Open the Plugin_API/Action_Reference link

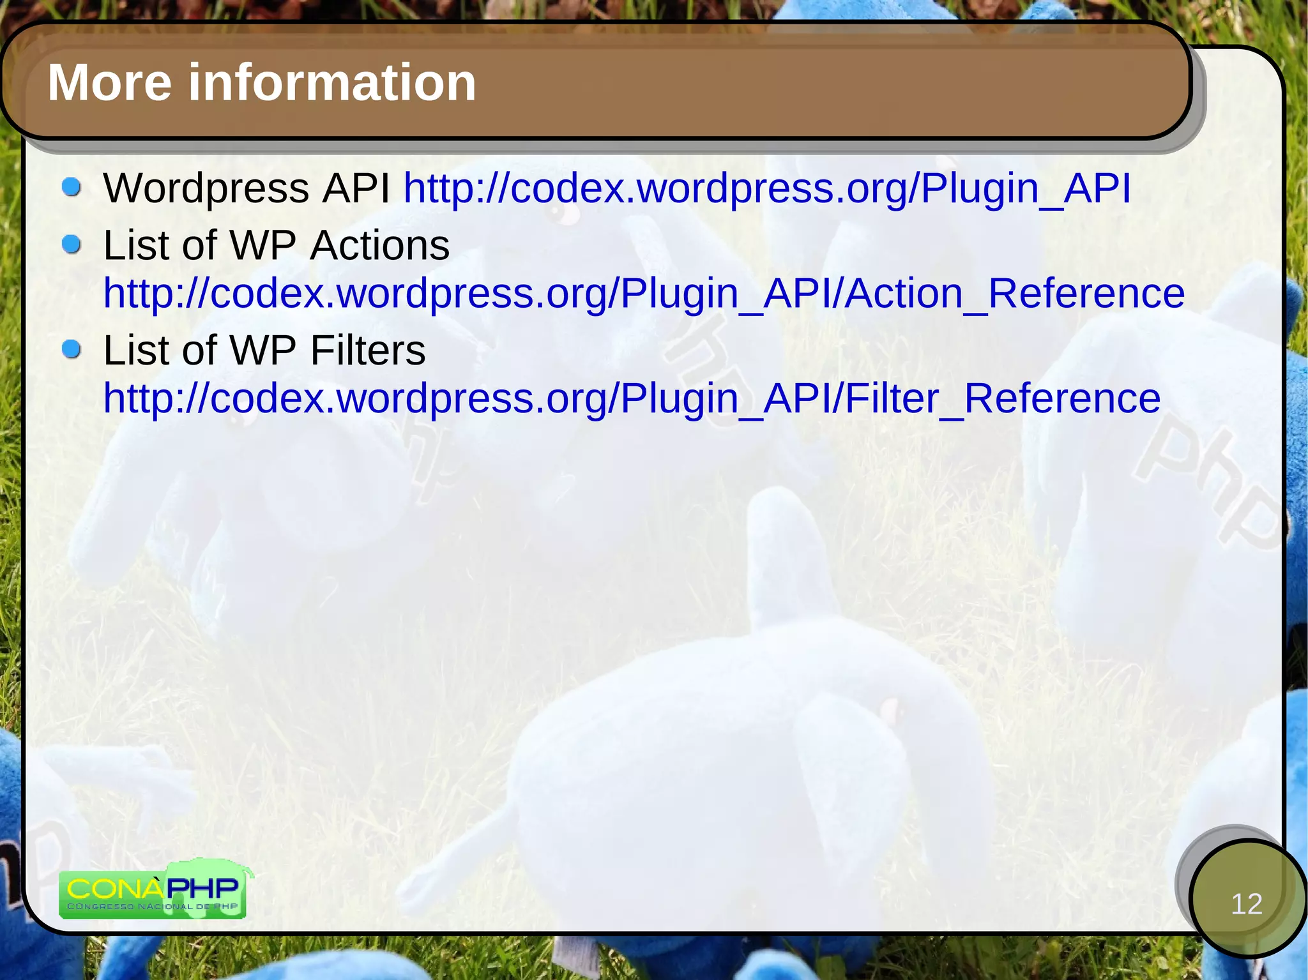point(644,294)
